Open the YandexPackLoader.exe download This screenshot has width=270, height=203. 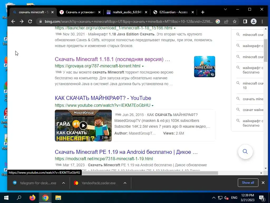[95, 183]
